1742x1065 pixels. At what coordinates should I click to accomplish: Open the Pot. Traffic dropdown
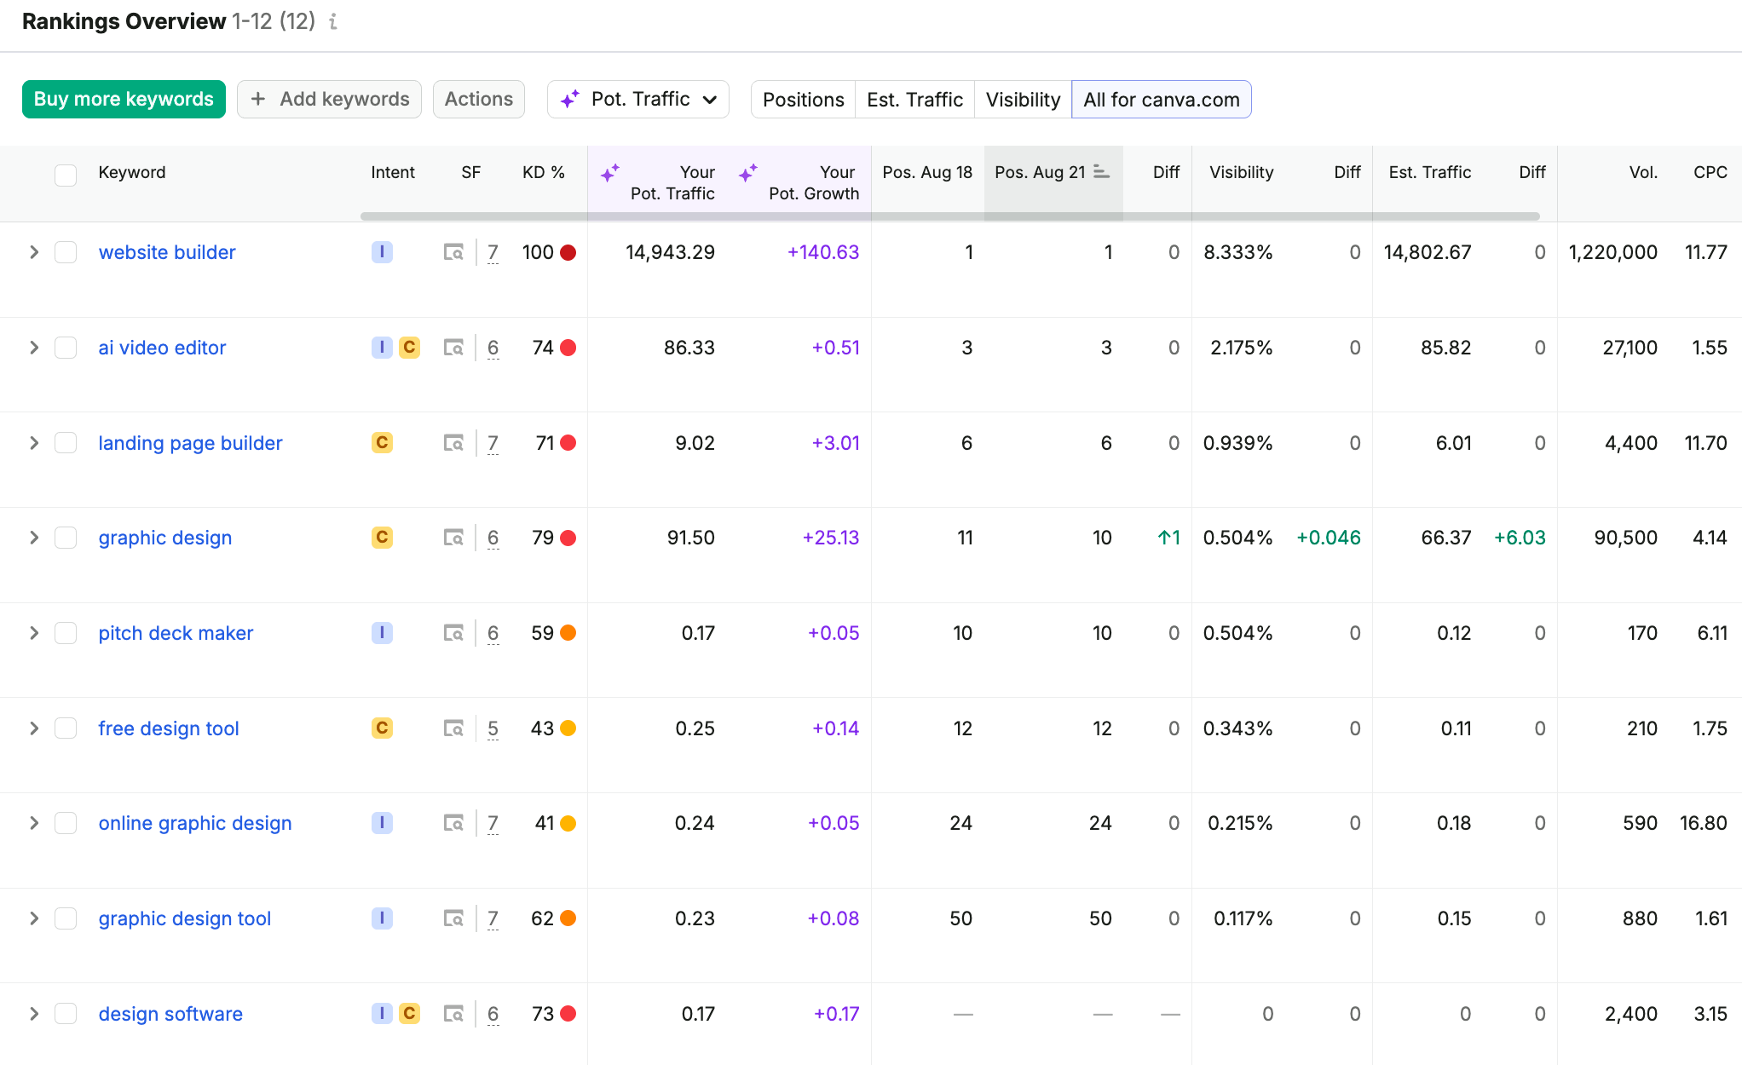(638, 100)
